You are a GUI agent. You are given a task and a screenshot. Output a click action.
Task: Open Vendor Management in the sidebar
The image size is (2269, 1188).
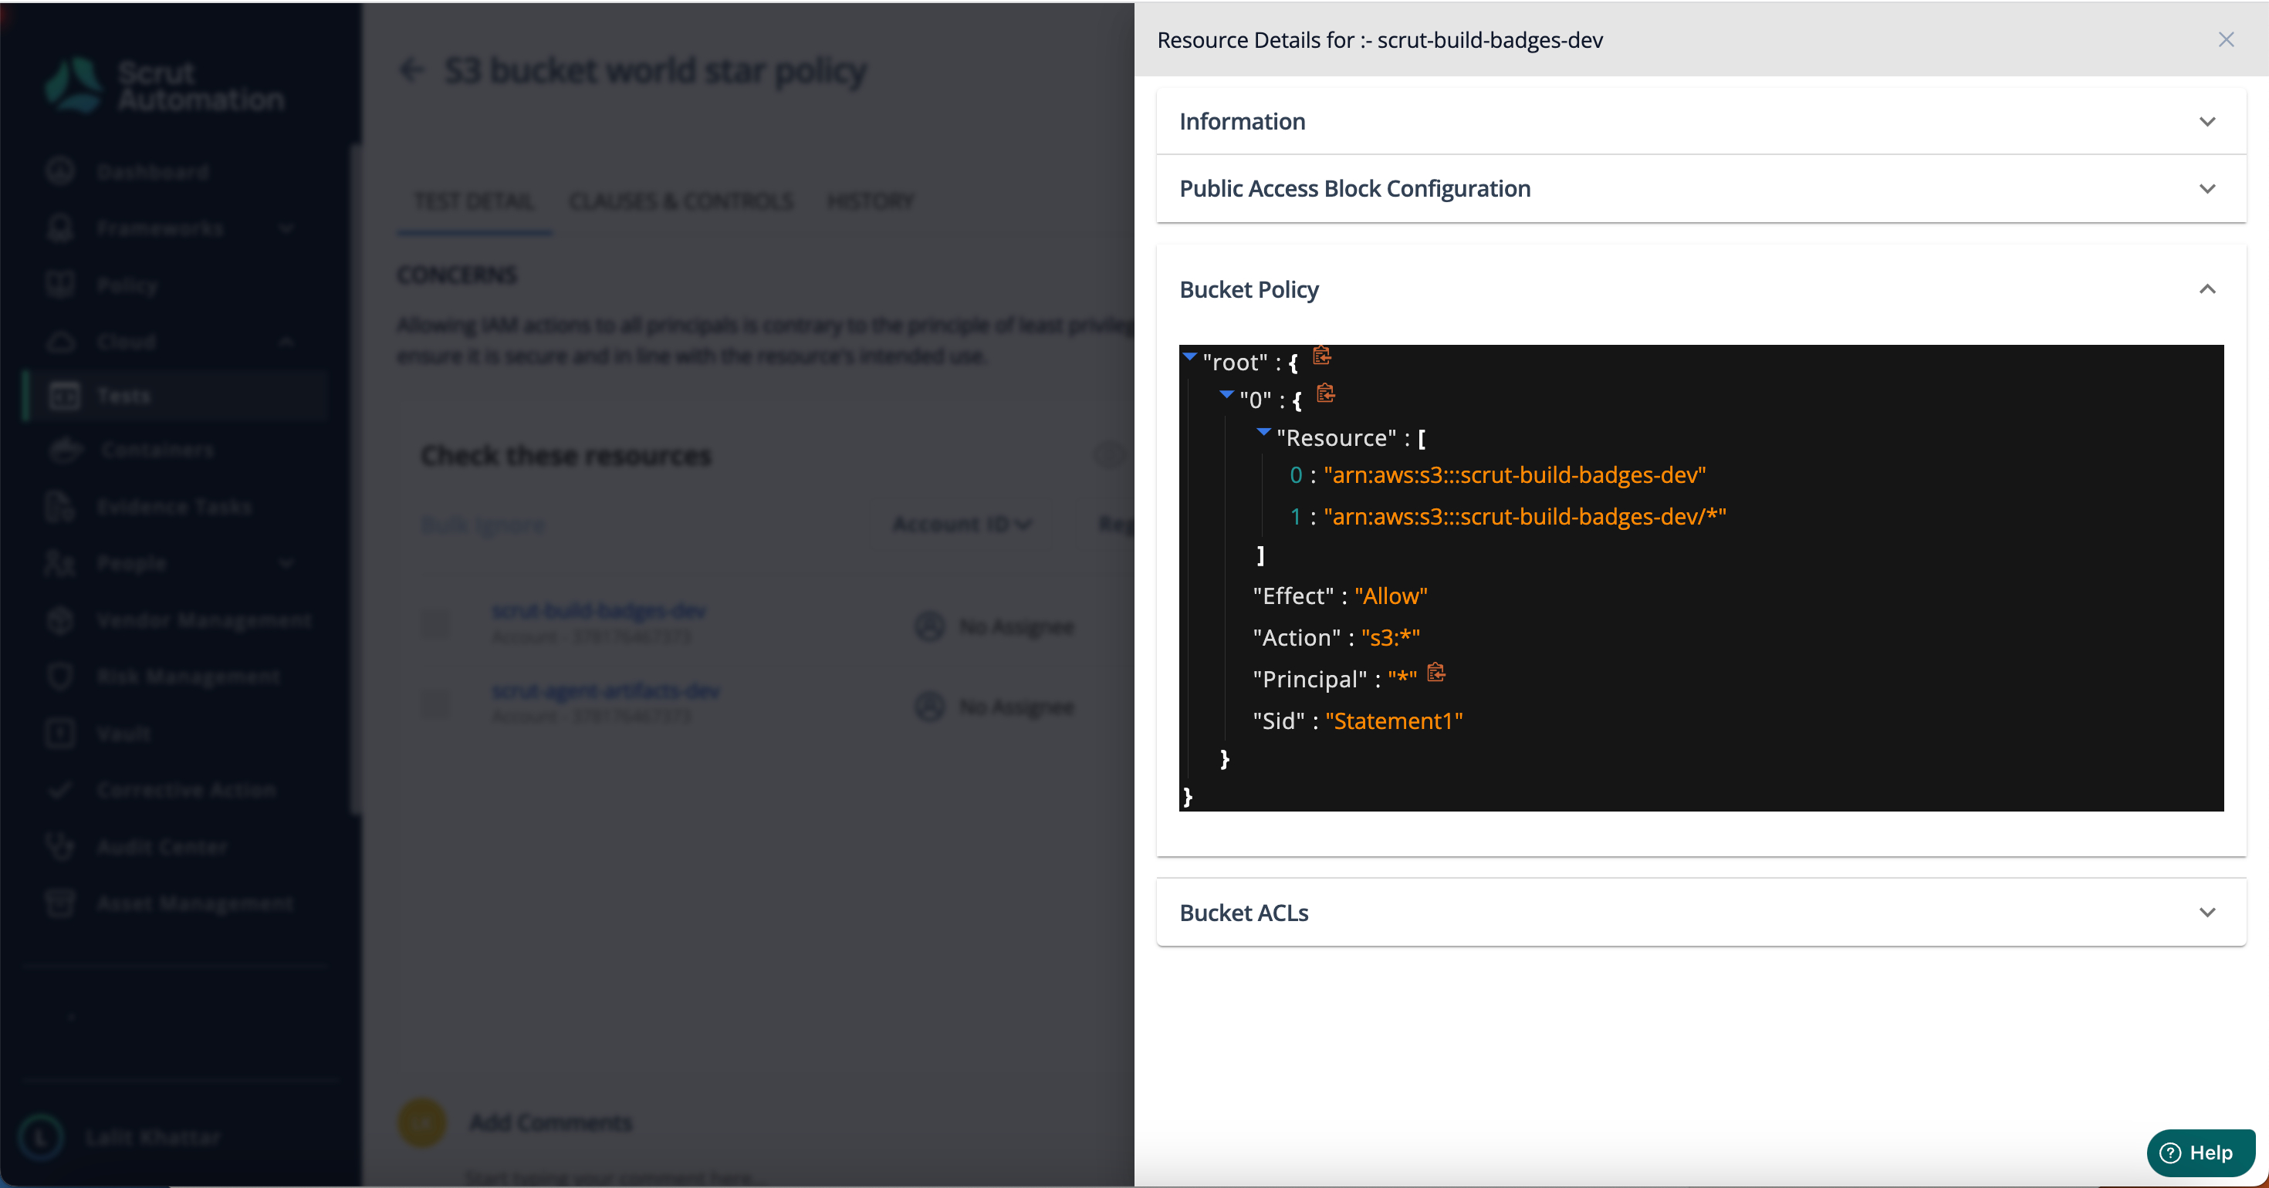point(205,620)
